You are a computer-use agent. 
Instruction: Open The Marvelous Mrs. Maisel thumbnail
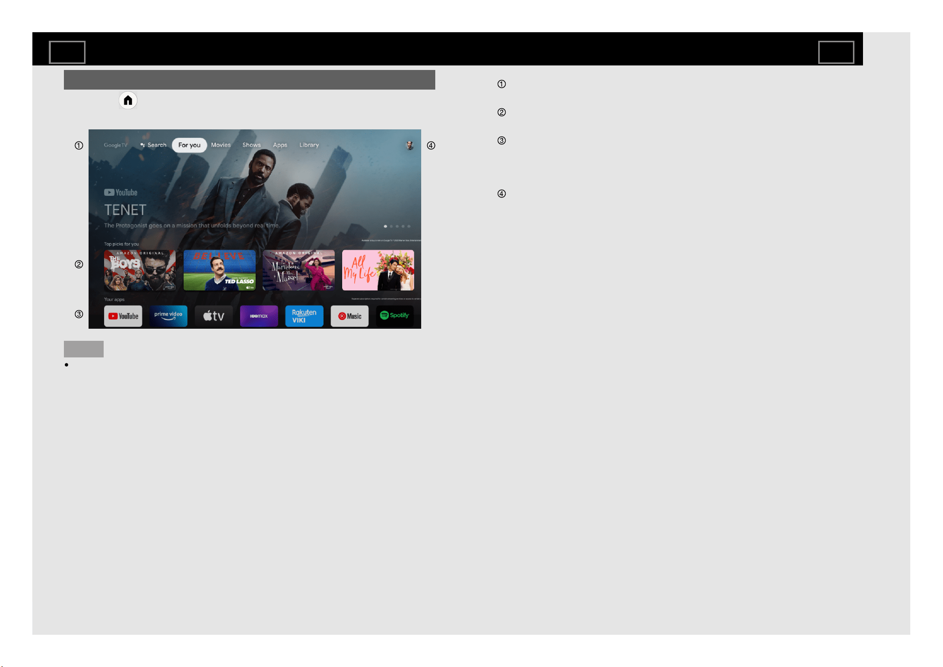coord(298,270)
